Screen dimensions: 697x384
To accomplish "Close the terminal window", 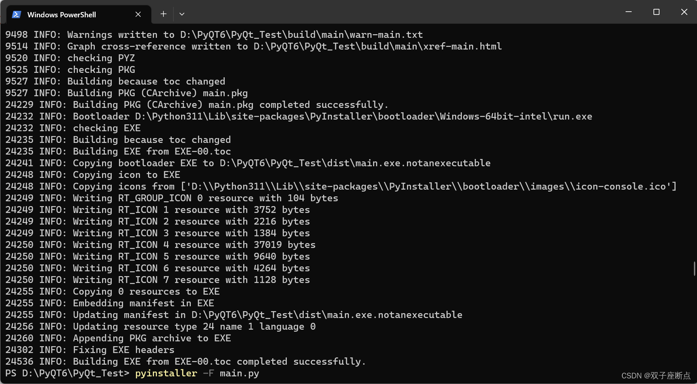I will point(684,12).
